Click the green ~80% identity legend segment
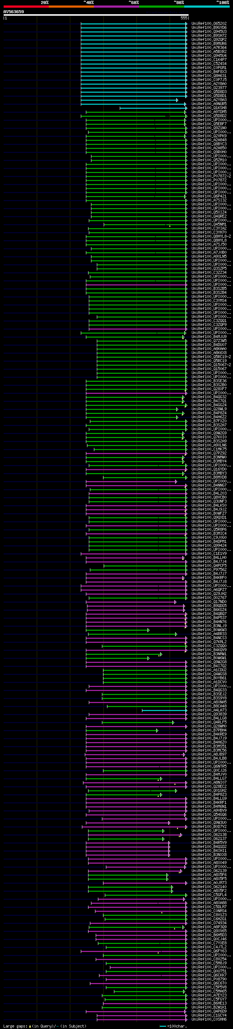Screen dimensions: 233x1029 point(162,7)
